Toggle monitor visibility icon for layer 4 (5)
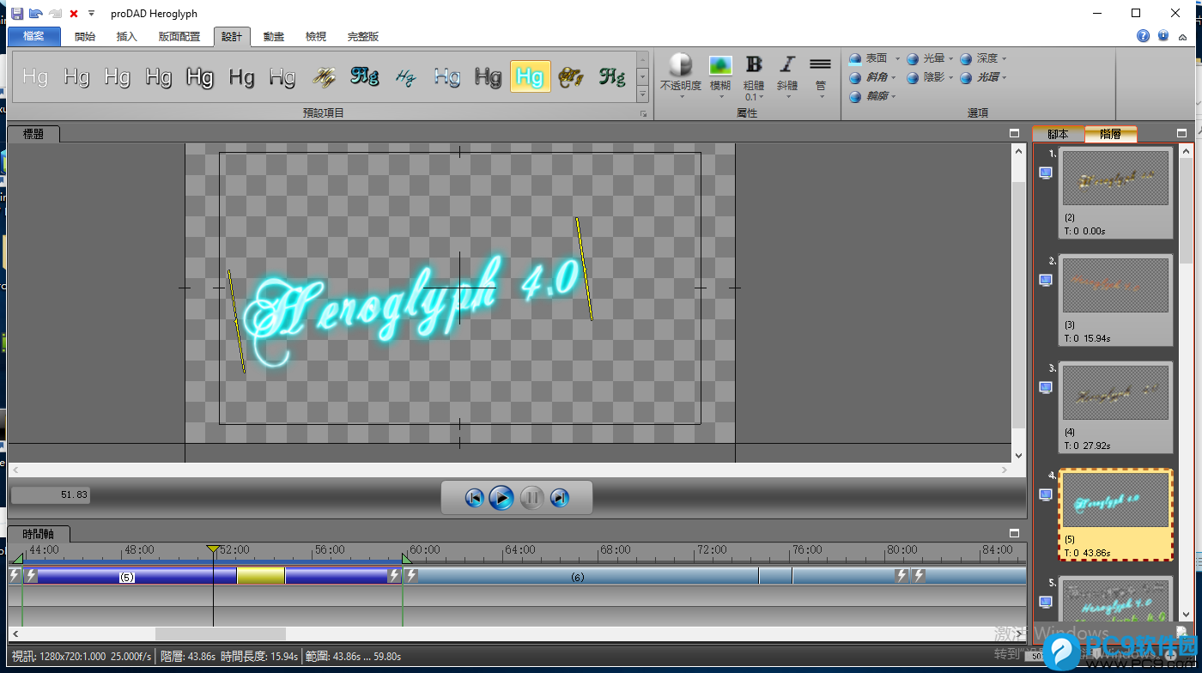The image size is (1202, 673). click(1046, 494)
